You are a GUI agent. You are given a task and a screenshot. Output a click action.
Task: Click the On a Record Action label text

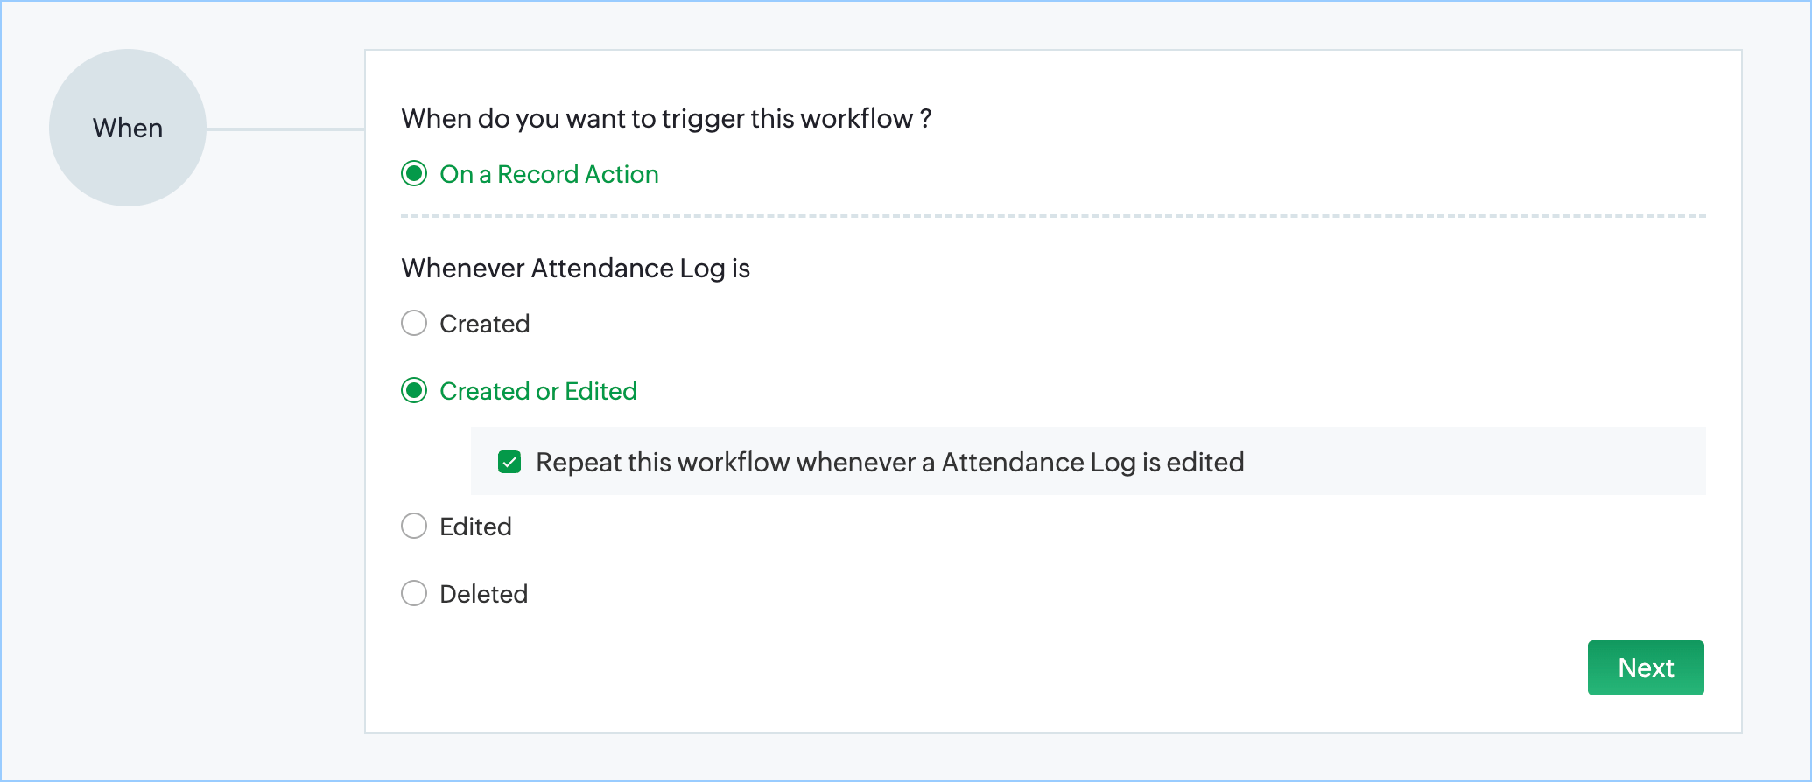[x=549, y=174]
